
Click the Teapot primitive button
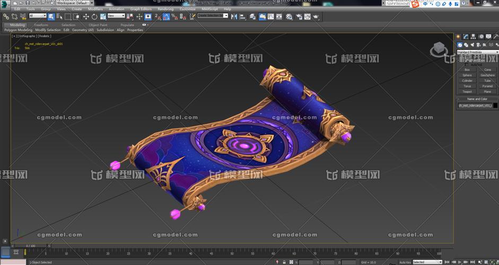pos(467,91)
